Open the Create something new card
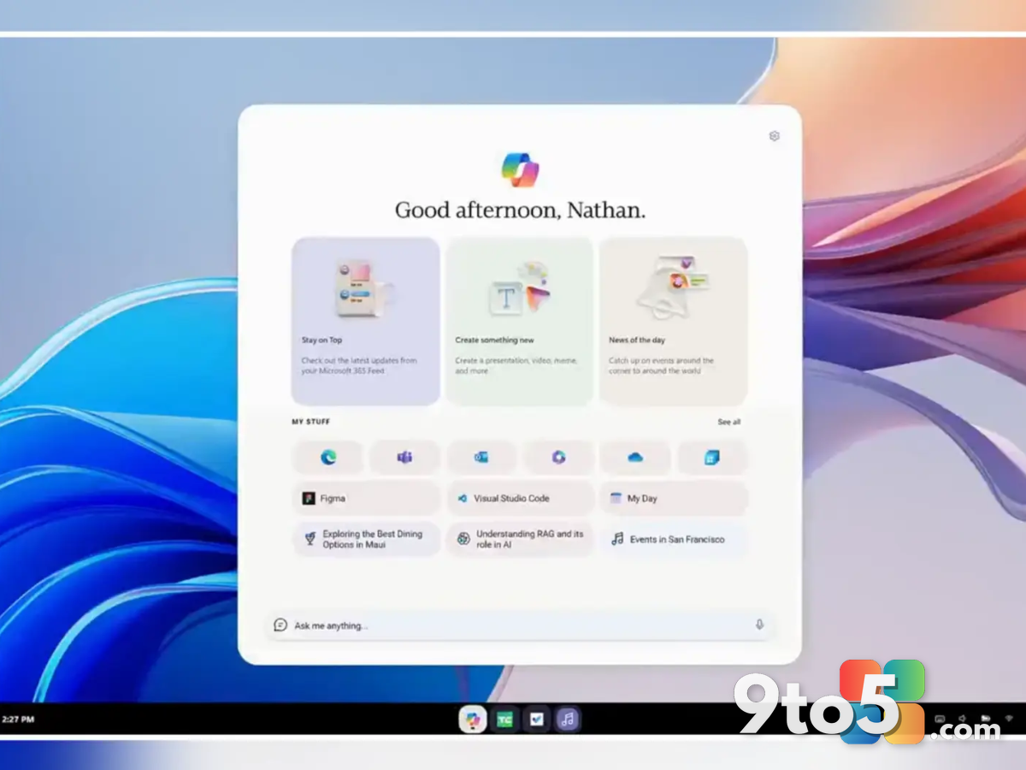The height and width of the screenshot is (770, 1026). [x=519, y=321]
